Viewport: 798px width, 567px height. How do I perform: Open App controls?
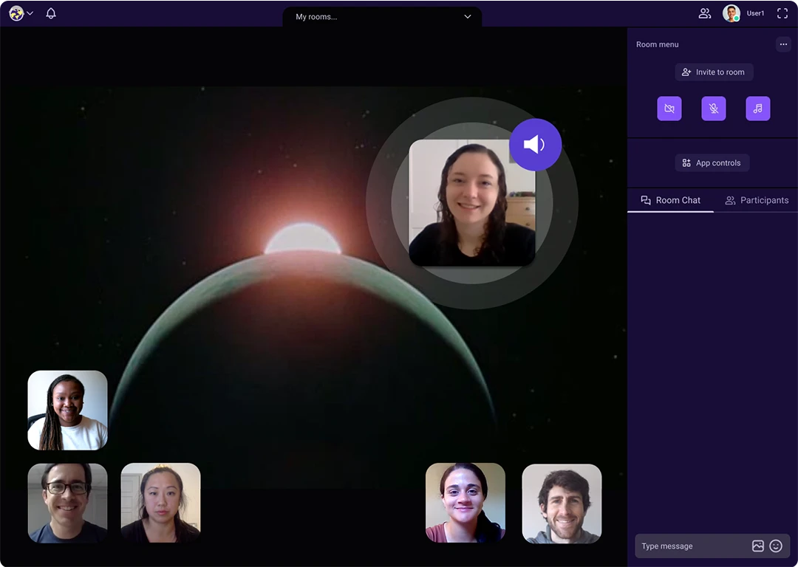712,163
